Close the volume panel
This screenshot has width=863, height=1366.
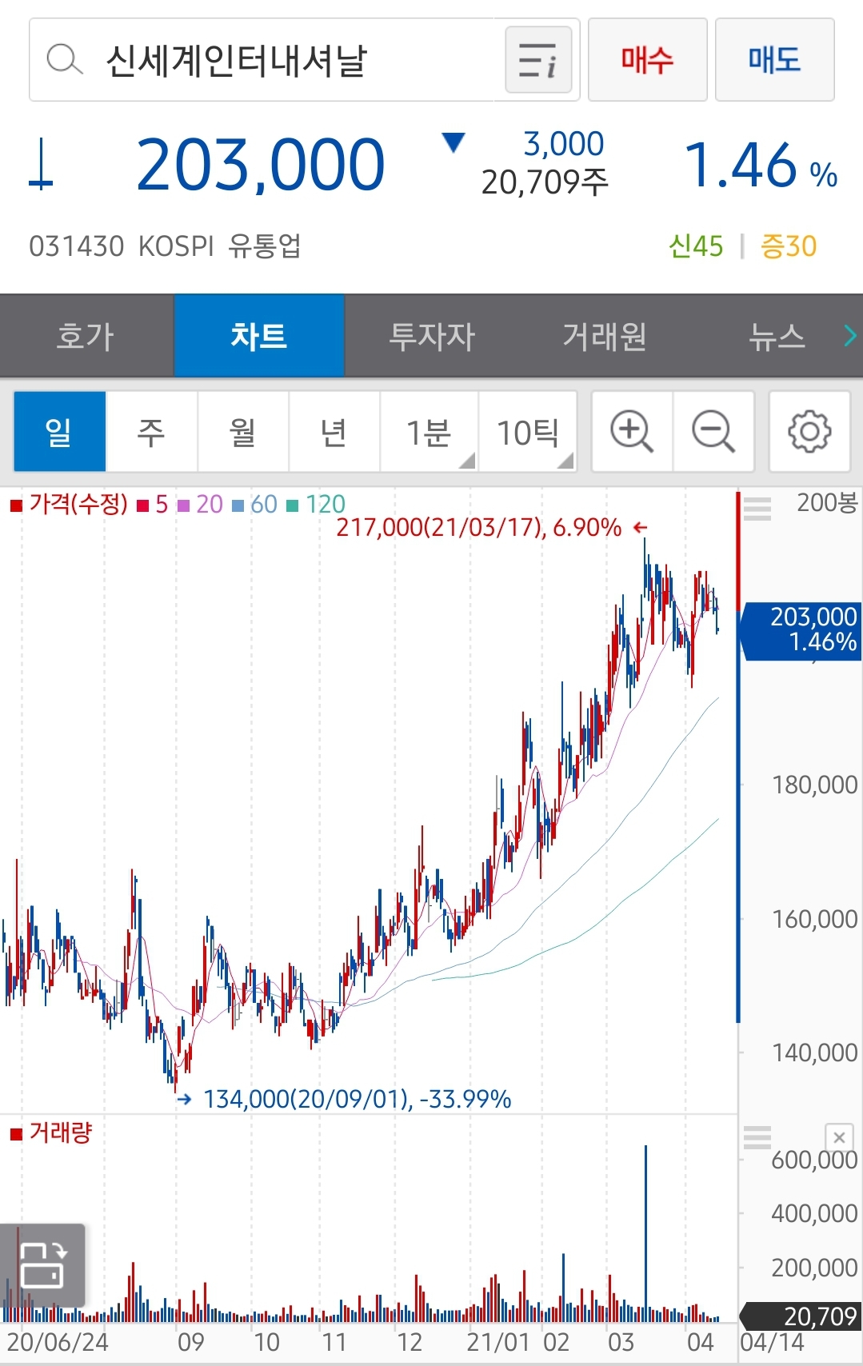point(839,1137)
